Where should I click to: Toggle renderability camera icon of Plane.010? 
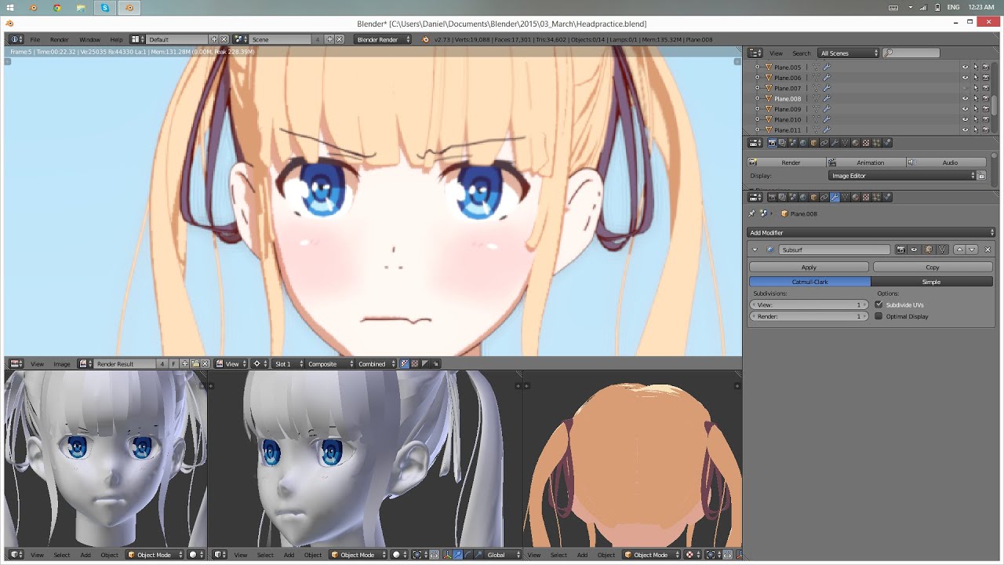(x=985, y=119)
